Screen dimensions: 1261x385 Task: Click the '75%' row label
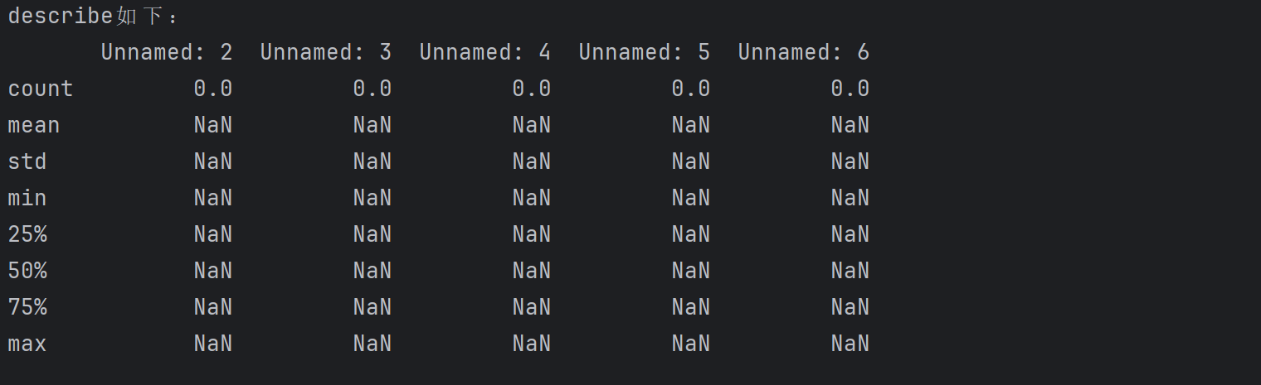tap(27, 307)
